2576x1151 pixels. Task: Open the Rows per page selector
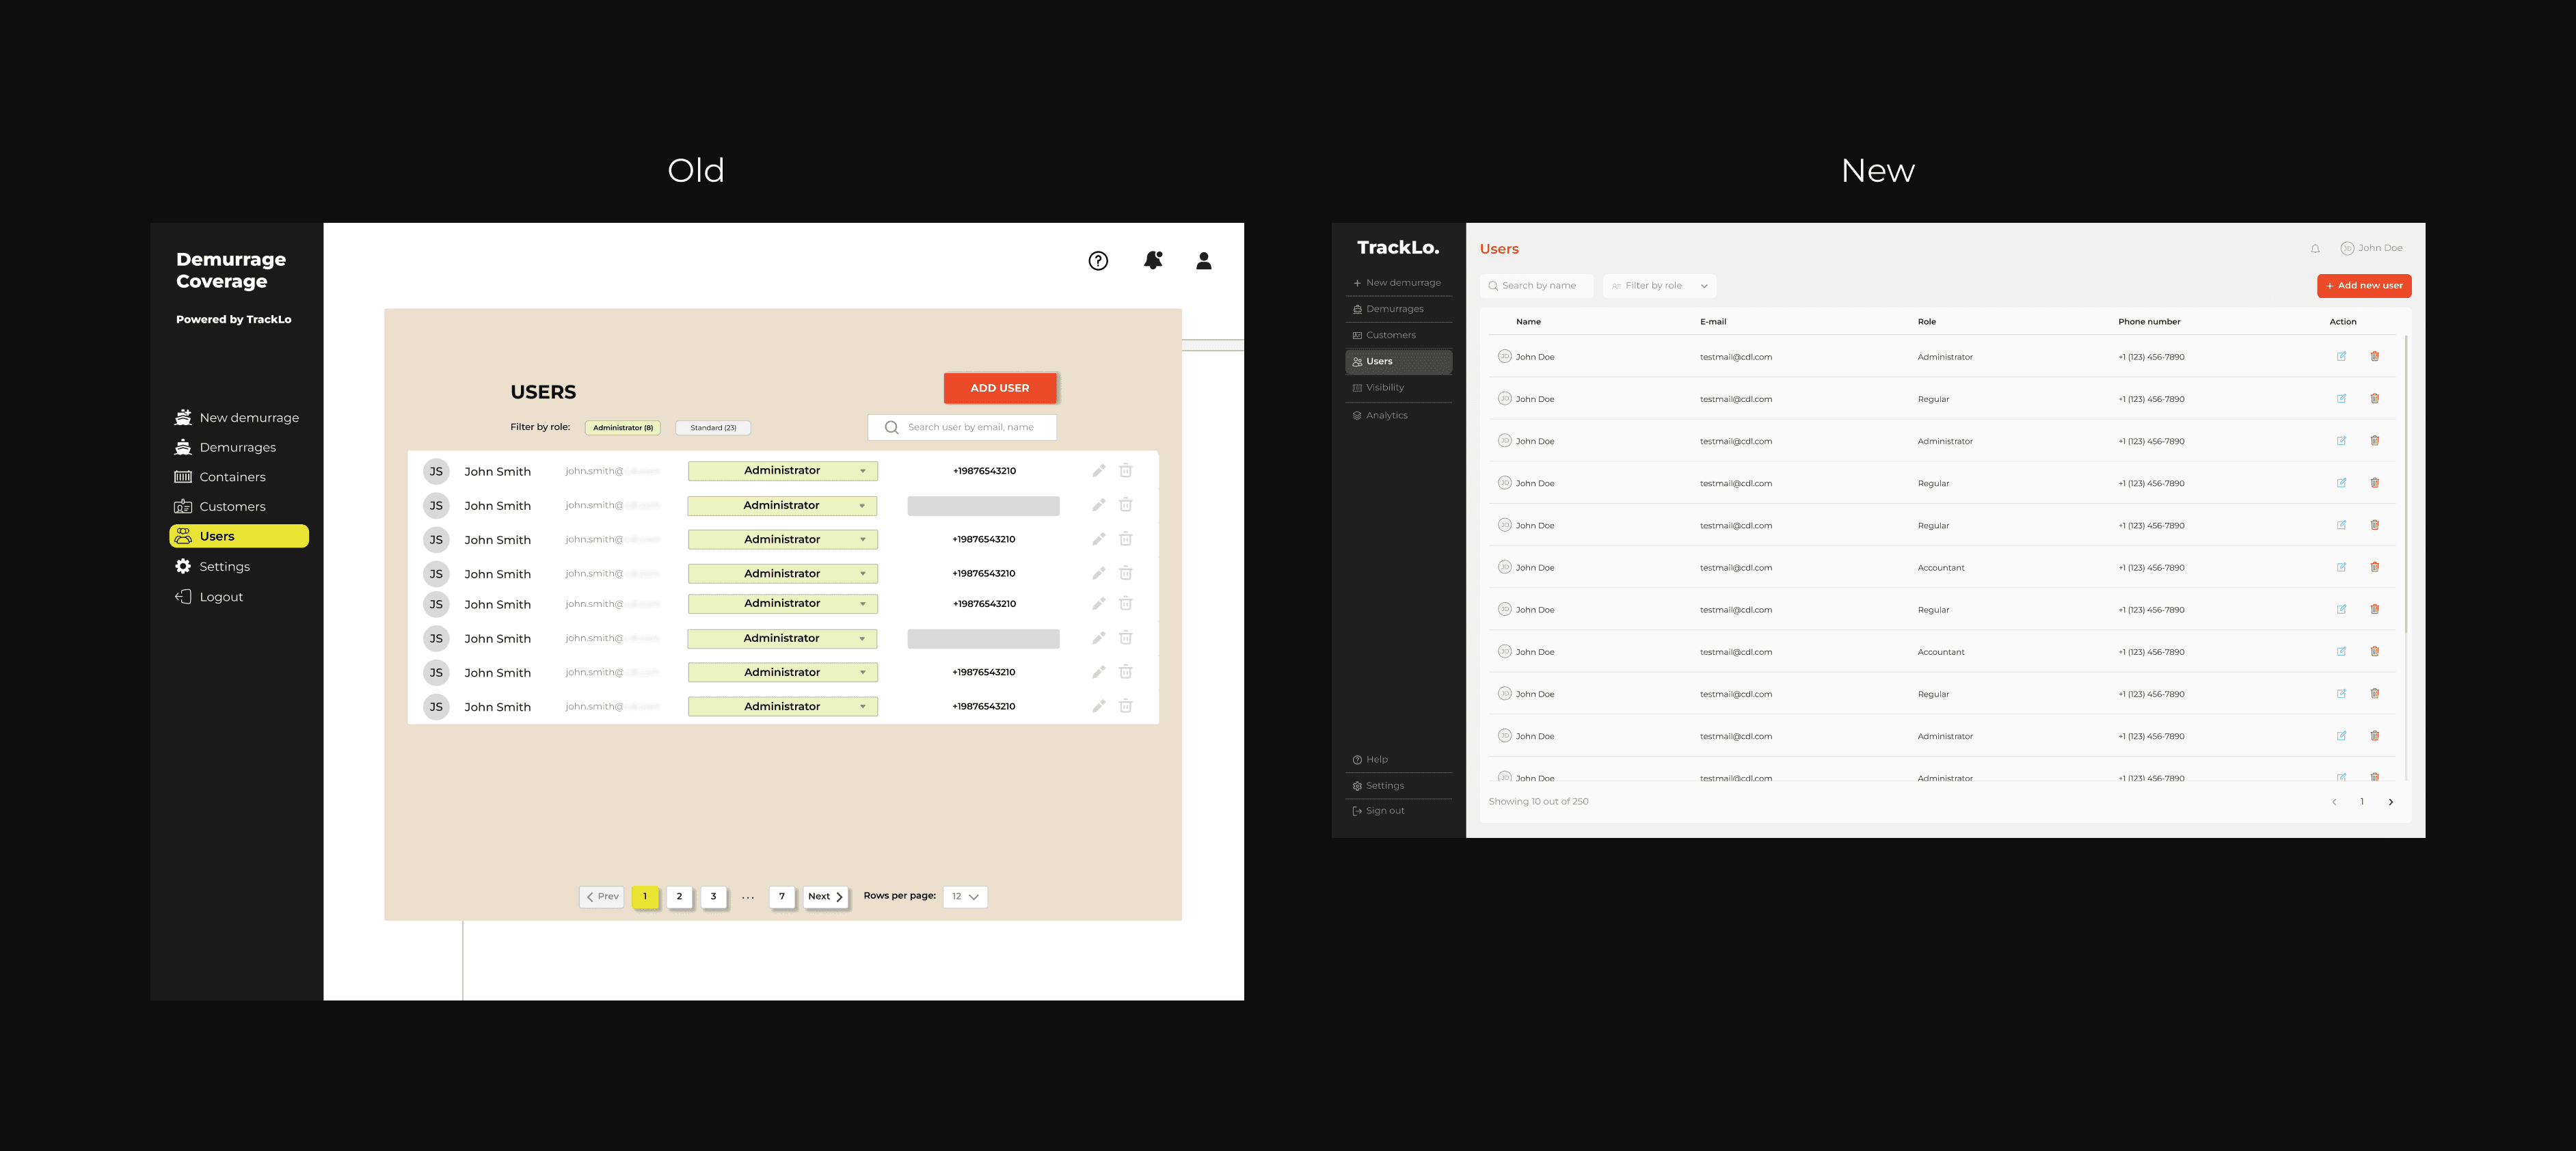(x=965, y=897)
